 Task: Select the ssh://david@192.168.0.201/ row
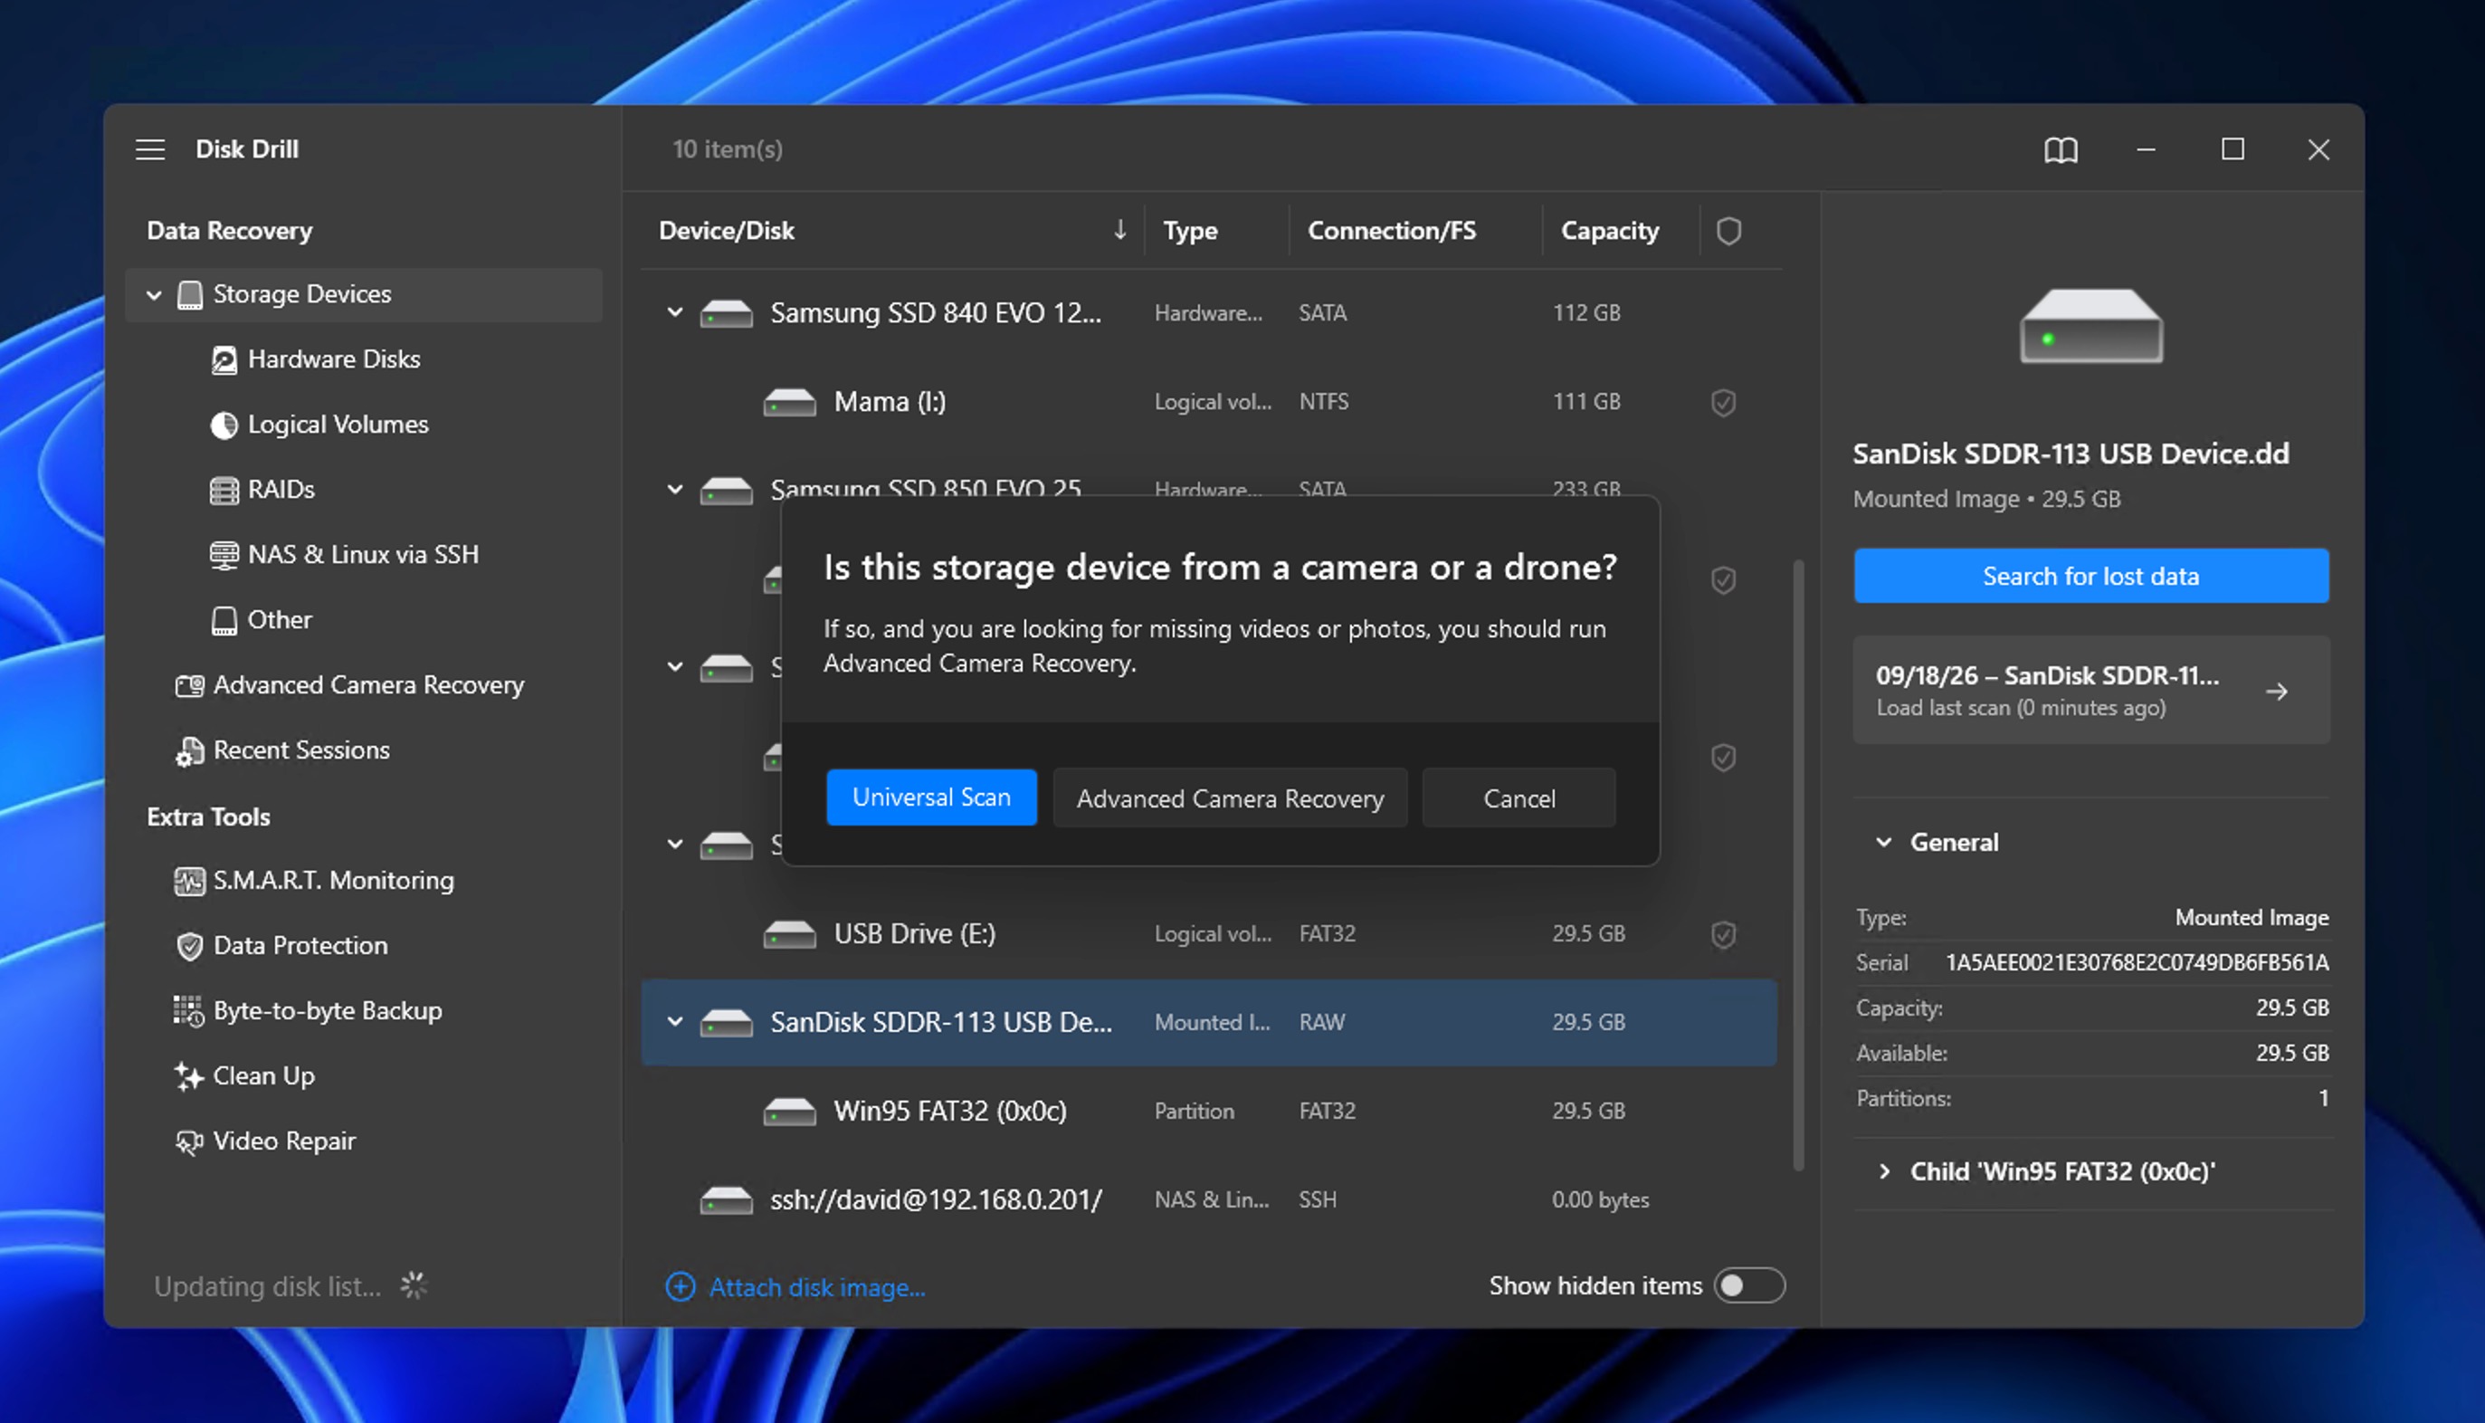[1208, 1199]
